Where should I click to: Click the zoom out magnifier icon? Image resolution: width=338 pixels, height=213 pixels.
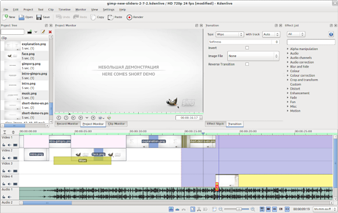[221, 209]
